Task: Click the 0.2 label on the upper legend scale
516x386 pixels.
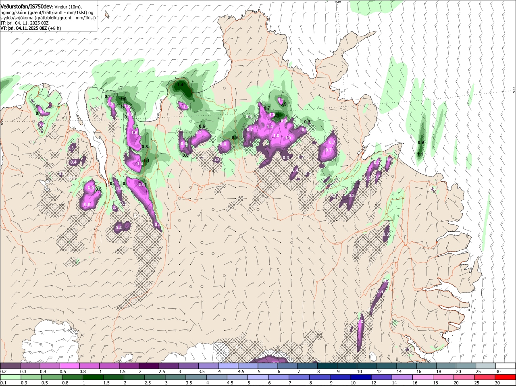Action: click(3, 371)
